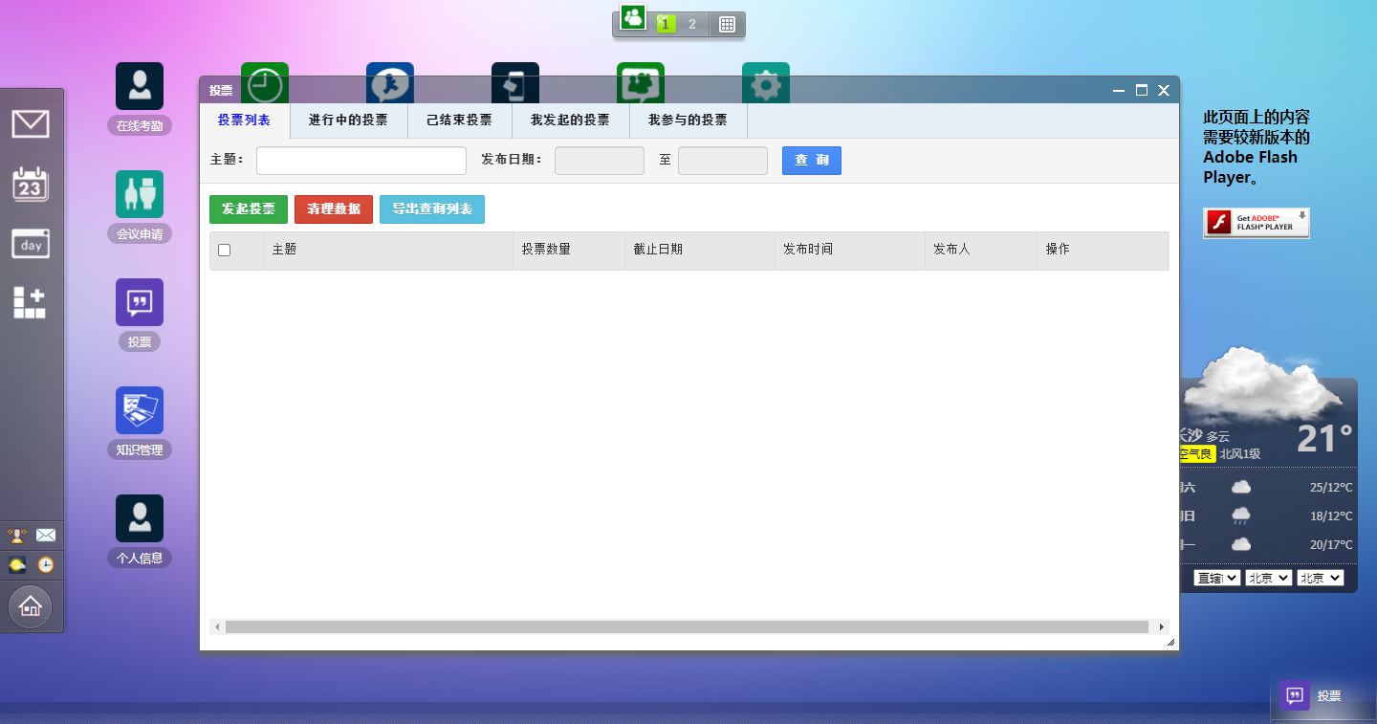Click the gear settings app icon

[x=765, y=83]
